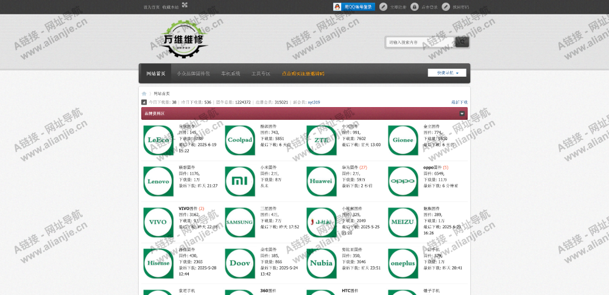The width and height of the screenshot is (609, 295).
Task: Open the oppo固件 forum title
Action: click(432, 167)
